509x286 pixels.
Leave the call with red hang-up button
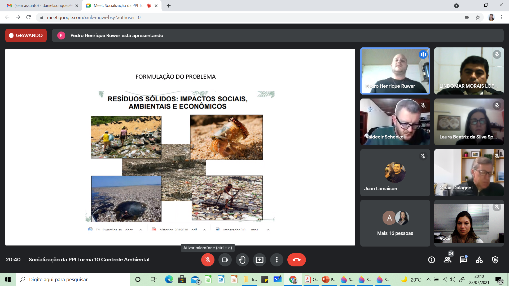pos(296,260)
